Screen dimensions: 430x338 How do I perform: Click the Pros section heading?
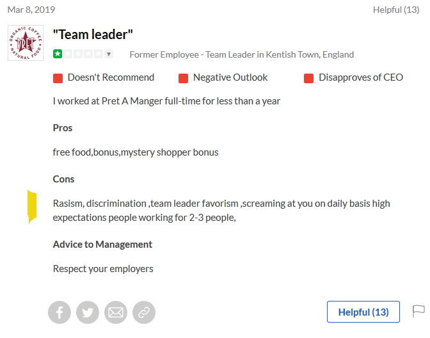pyautogui.click(x=63, y=128)
